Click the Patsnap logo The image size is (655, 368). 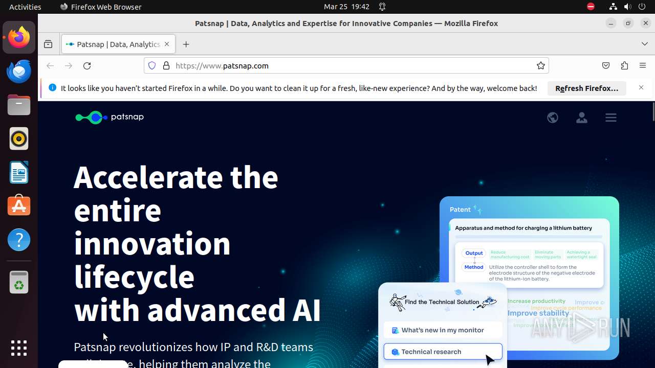click(110, 117)
